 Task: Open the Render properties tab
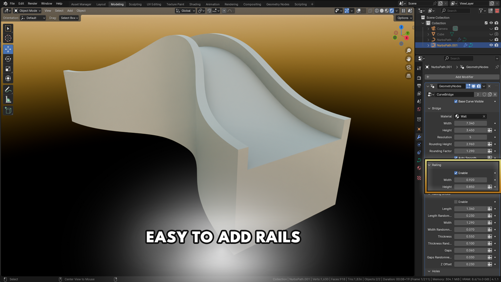(419, 78)
